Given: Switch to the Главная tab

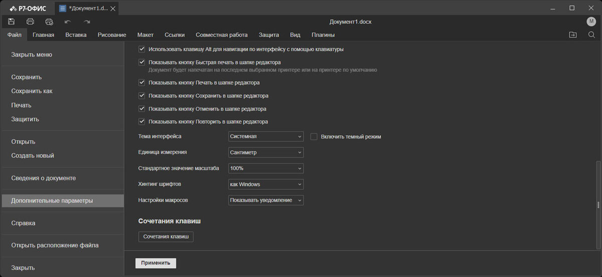Looking at the screenshot, I should [43, 35].
